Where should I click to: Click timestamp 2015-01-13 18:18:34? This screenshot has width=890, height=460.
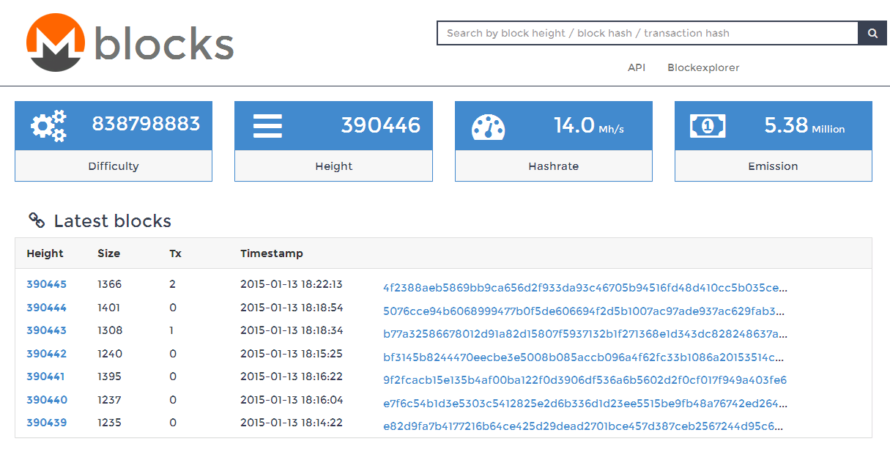tap(292, 330)
